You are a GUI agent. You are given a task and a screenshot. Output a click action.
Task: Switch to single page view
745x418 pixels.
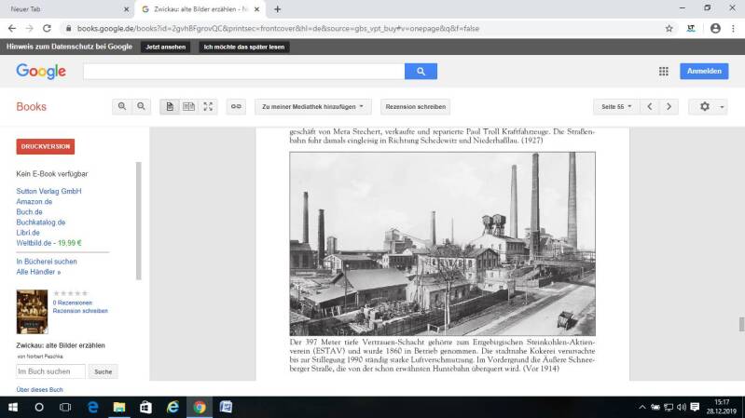pyautogui.click(x=170, y=107)
